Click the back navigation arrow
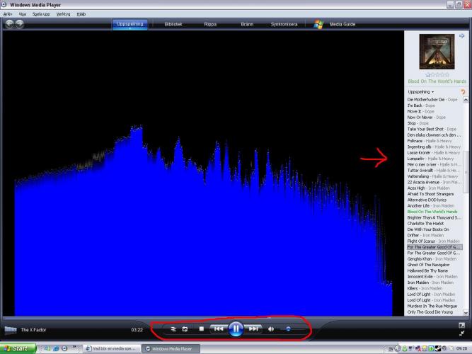 click(x=9, y=24)
